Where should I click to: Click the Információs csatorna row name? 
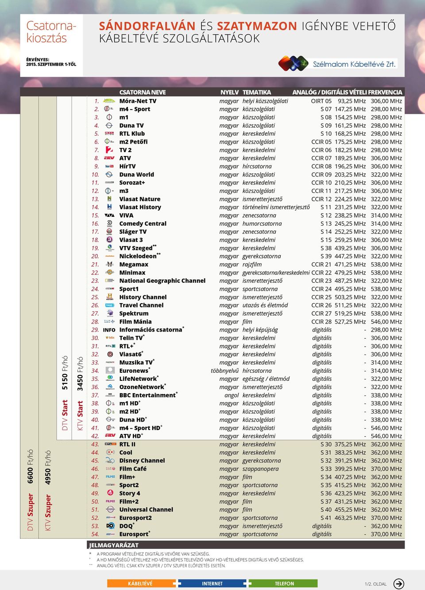click(x=151, y=330)
